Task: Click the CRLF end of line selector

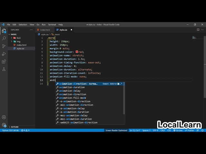Action: pyautogui.click(x=163, y=131)
